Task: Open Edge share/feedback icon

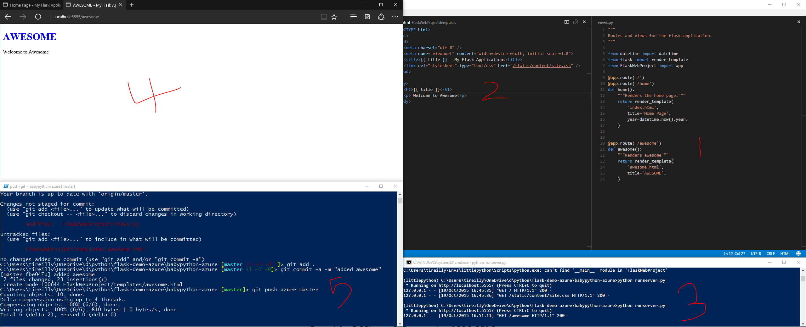Action: [381, 17]
